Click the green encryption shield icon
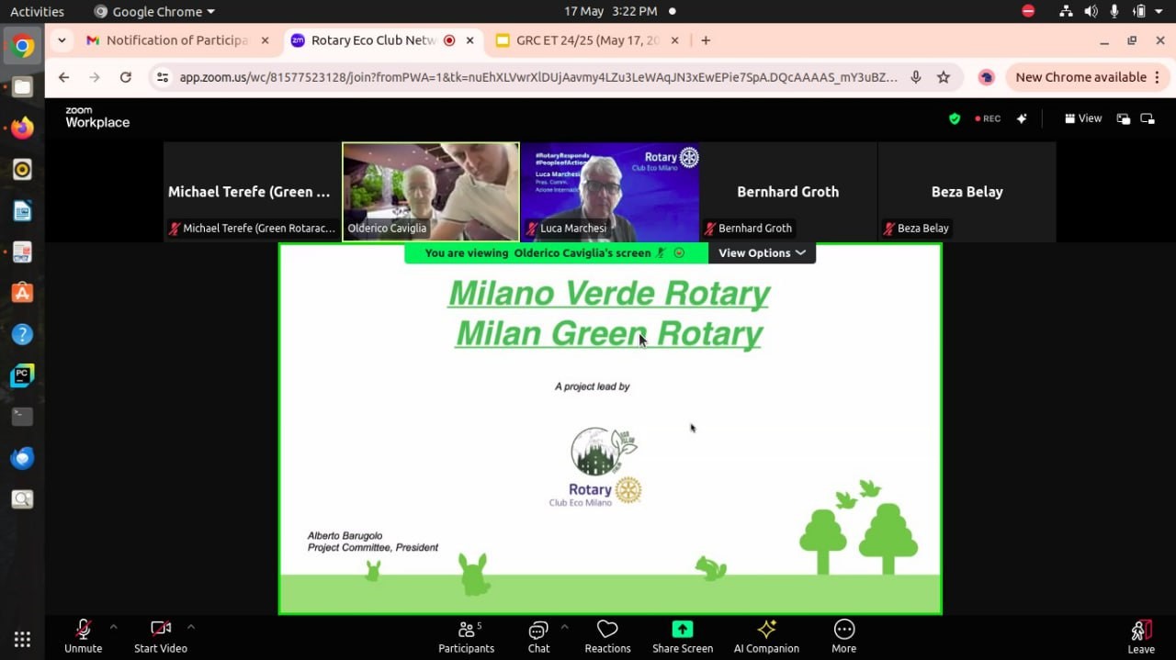This screenshot has width=1176, height=660. pos(955,118)
